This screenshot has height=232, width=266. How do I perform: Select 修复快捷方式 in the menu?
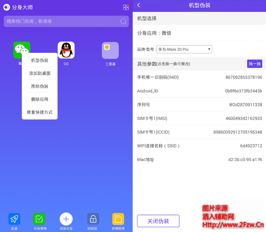click(40, 112)
